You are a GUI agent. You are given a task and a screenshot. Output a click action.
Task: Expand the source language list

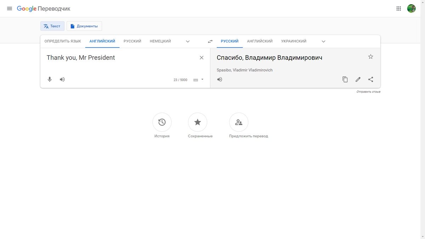[188, 41]
